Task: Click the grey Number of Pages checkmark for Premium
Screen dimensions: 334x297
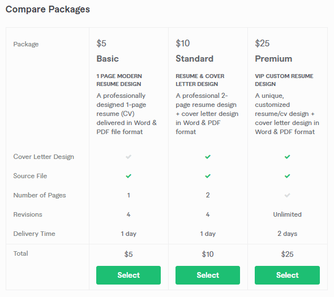Action: 287,195
